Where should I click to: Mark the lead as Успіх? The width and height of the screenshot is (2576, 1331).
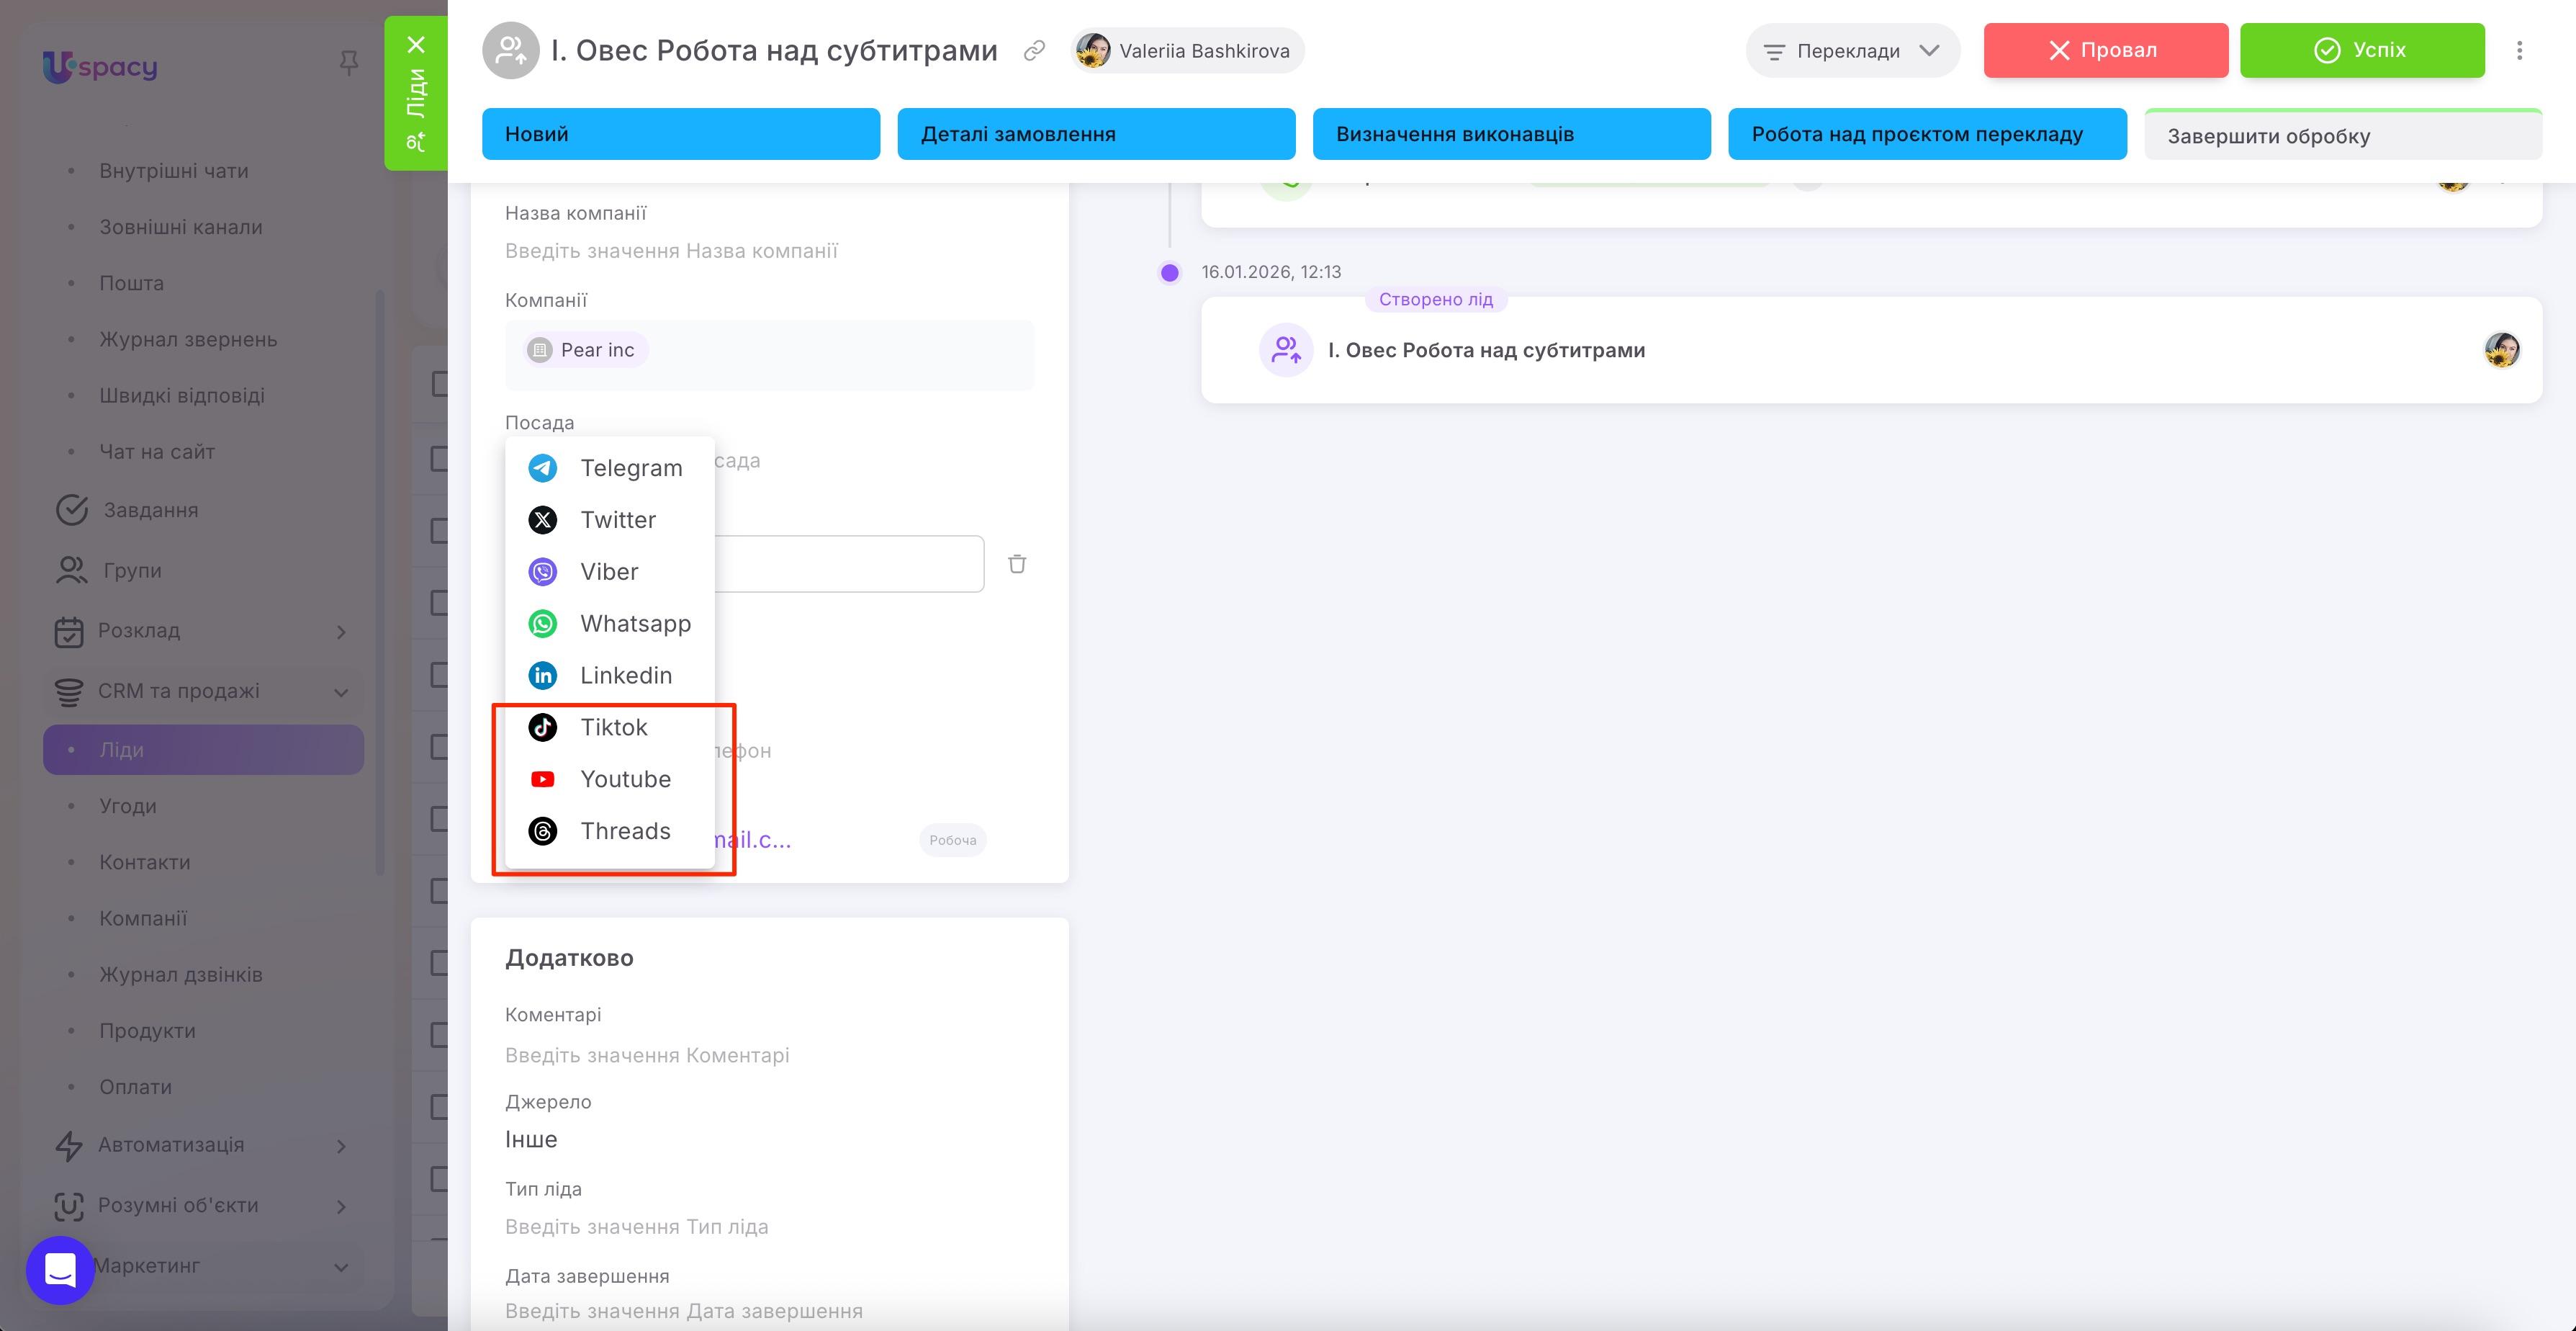[x=2362, y=50]
